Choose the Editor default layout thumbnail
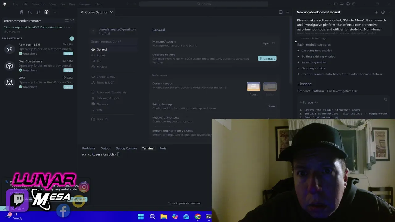The image size is (395, 222). point(270,87)
